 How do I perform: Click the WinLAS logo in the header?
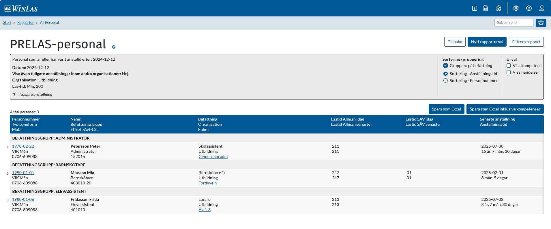pos(21,8)
